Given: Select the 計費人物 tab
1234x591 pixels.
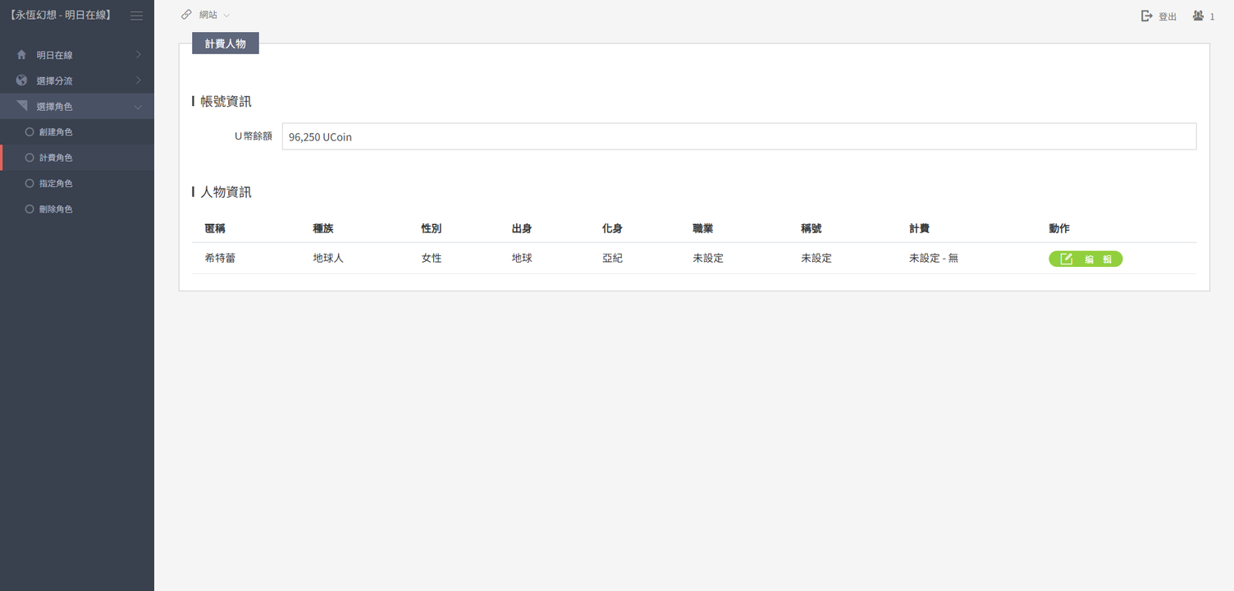Looking at the screenshot, I should click(225, 44).
